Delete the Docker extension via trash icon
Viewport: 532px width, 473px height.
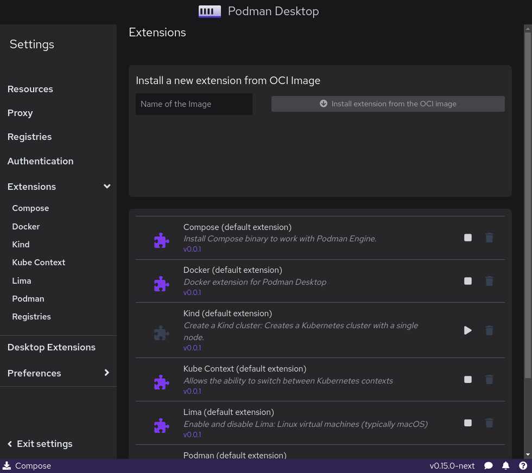pyautogui.click(x=489, y=281)
